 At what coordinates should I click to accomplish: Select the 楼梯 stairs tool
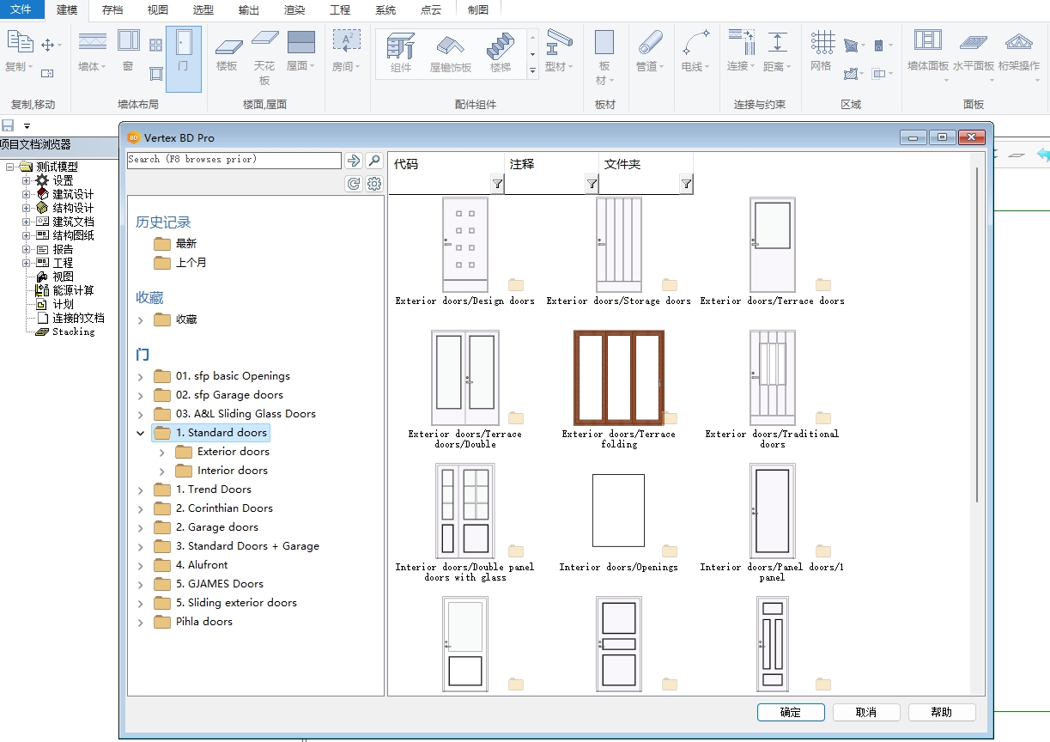(501, 53)
